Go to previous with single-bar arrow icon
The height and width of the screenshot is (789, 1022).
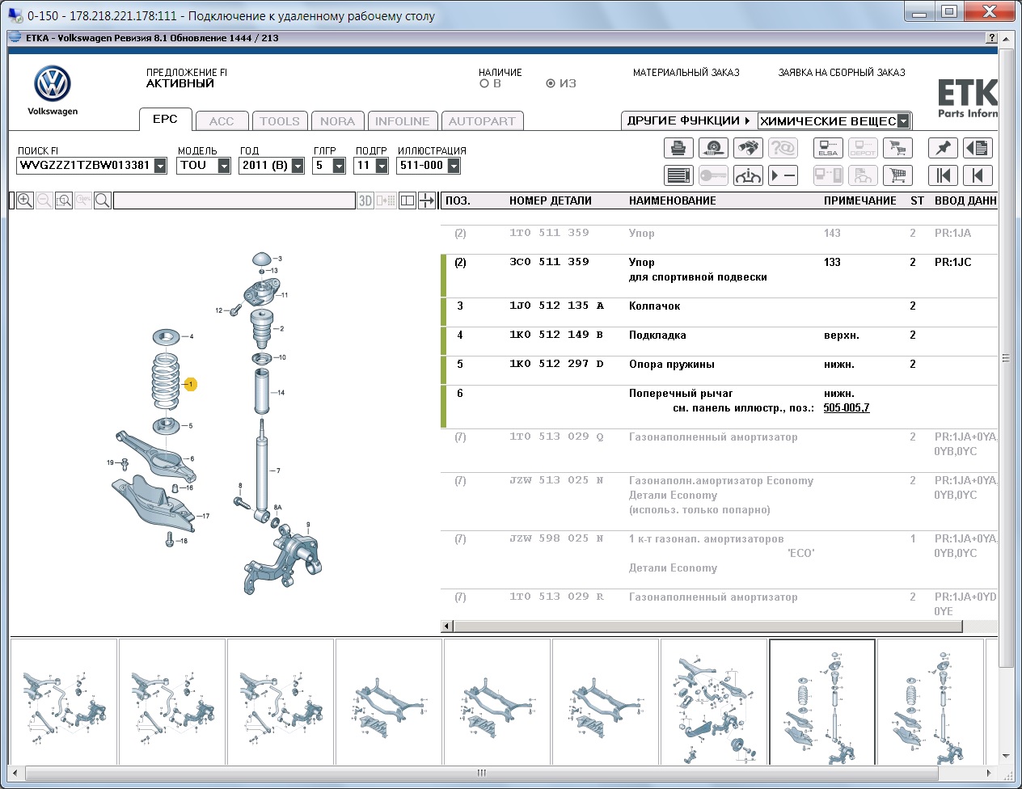click(978, 175)
